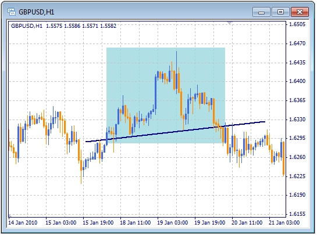The width and height of the screenshot is (317, 235).
Task: Select the light blue highlighted rectangle
Action: [166, 95]
